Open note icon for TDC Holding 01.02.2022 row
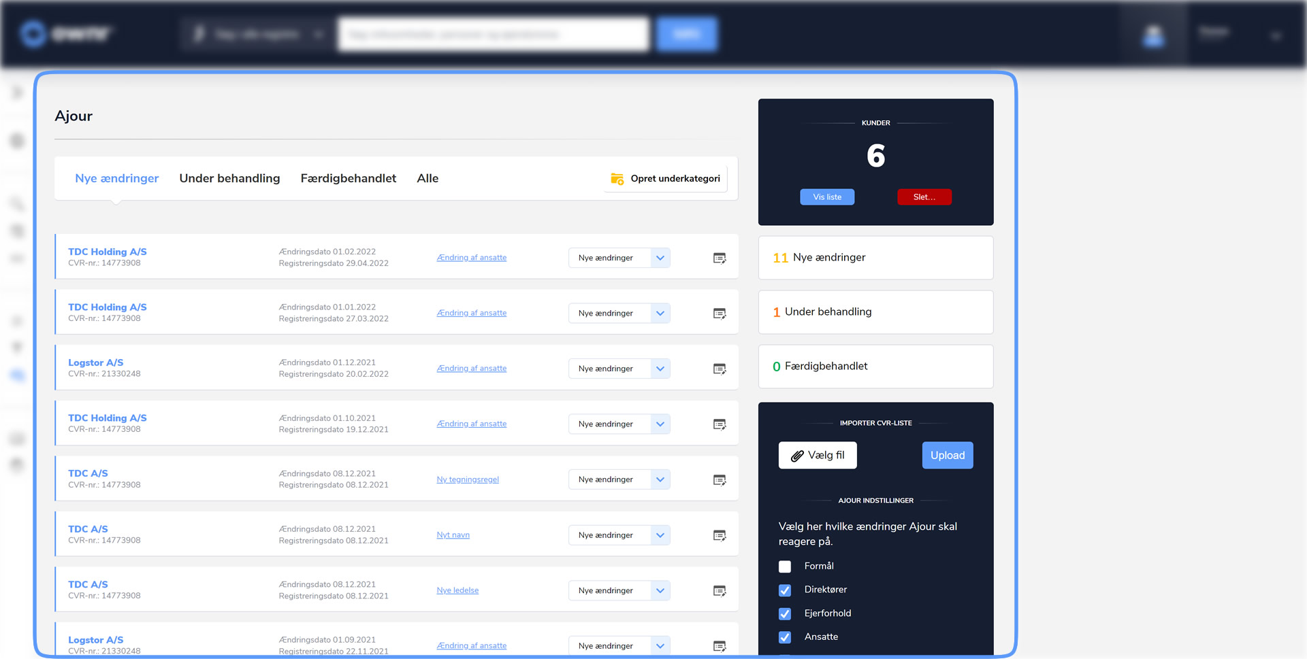Screen dimensions: 1307x659 [720, 258]
